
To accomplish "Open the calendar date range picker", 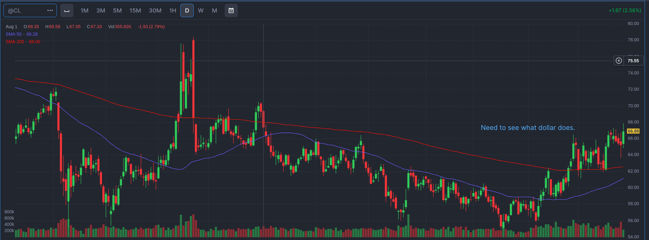I will (231, 10).
